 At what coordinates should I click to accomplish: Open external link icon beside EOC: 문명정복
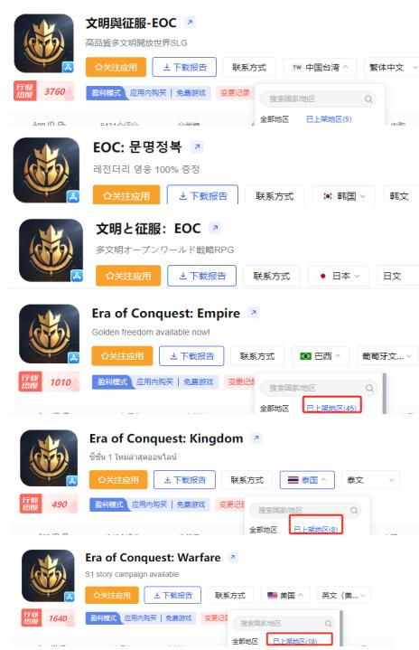pyautogui.click(x=197, y=146)
